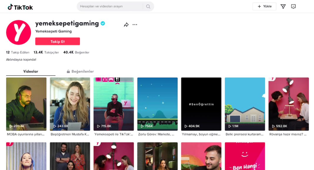Open the Belki prensesi kurtaram... video thumbnail
This screenshot has height=170, width=314.
point(245,104)
